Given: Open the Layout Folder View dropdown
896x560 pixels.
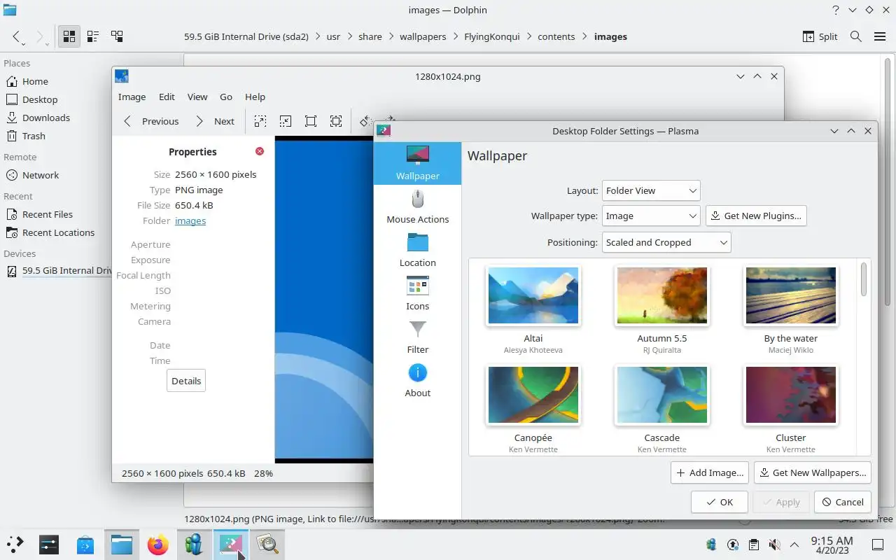Looking at the screenshot, I should 651,190.
